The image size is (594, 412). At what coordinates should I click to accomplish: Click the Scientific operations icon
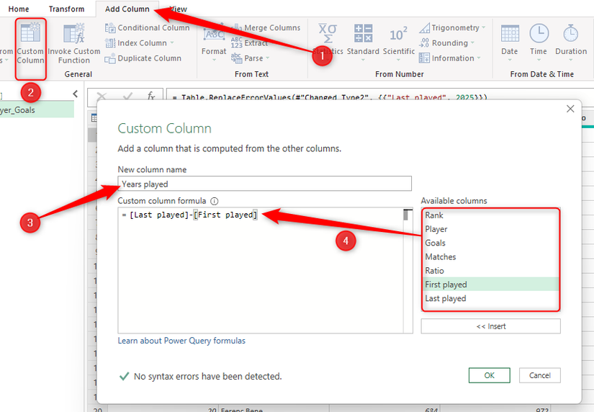[398, 35]
